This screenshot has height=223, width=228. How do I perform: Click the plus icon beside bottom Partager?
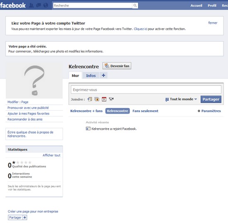25,218
